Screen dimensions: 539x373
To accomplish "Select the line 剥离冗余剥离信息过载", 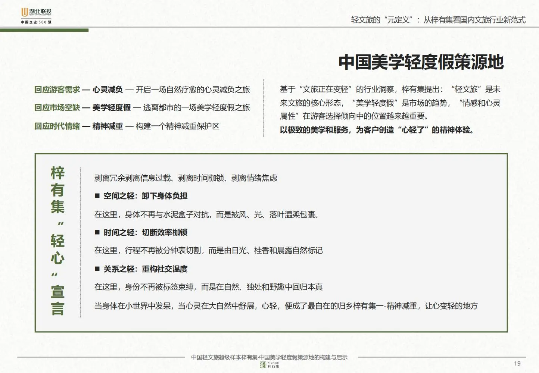I will coord(186,178).
